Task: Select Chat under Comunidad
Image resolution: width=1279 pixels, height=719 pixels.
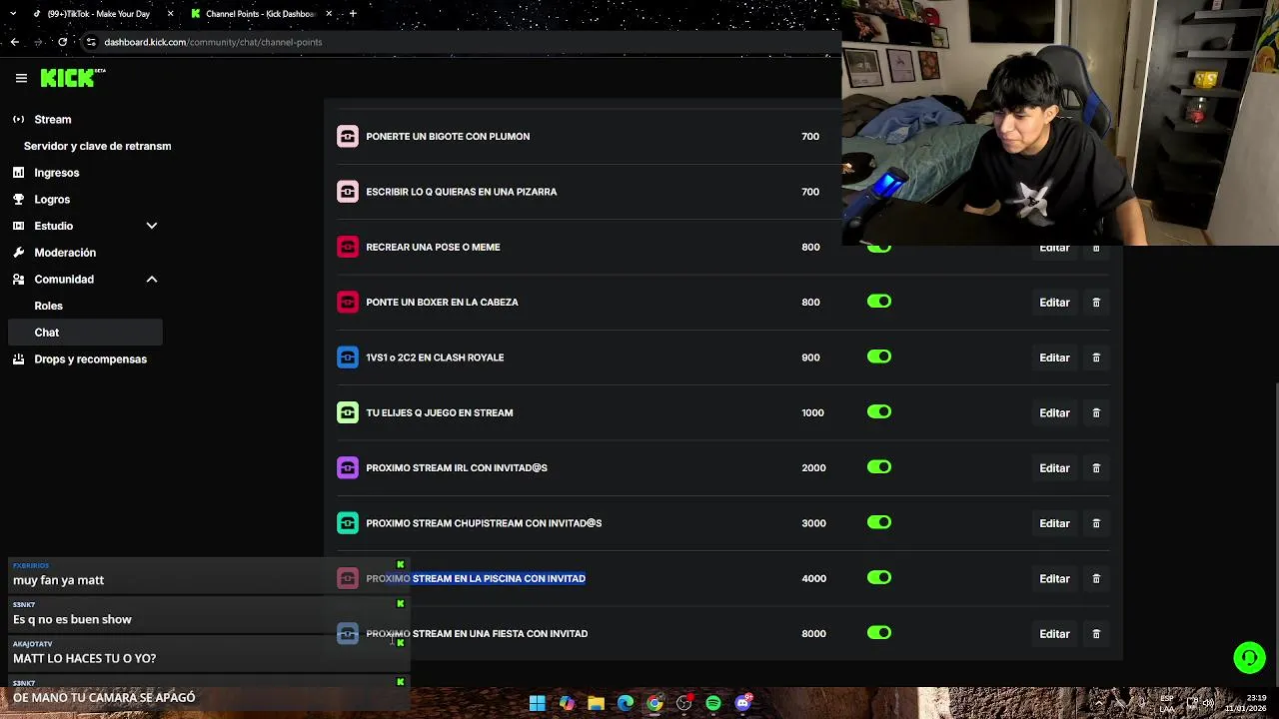Action: 85,333
